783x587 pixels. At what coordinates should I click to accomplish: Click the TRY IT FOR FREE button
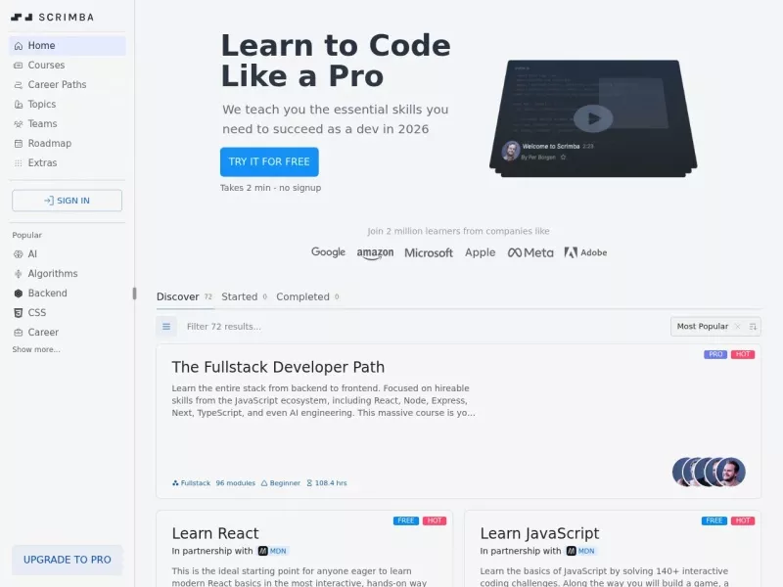click(x=269, y=161)
